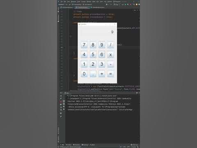The width and height of the screenshot is (197, 148).
Task: Click the 2 key on the calculator
Action: pyautogui.click(x=93, y=64)
